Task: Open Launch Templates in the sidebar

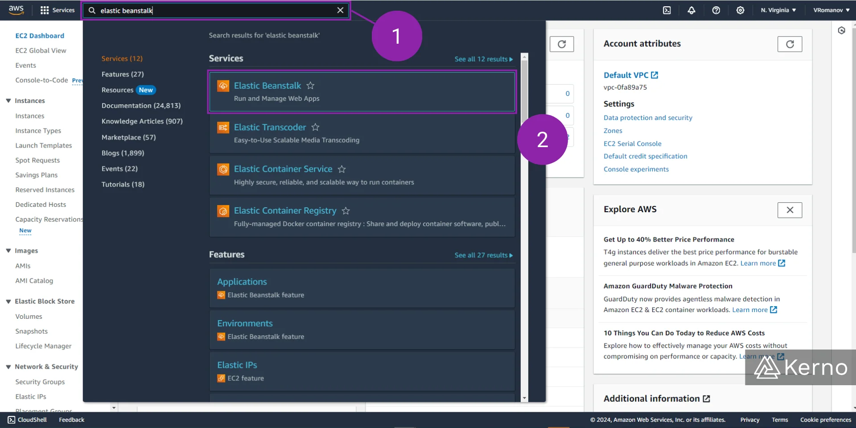Action: (43, 145)
